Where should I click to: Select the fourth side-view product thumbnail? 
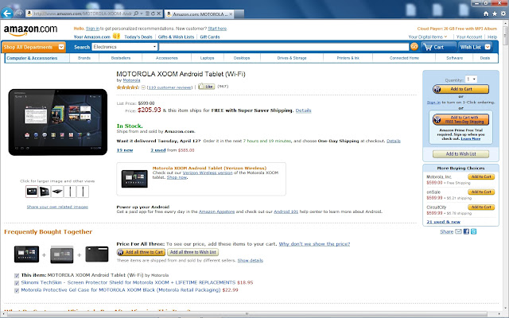70,192
